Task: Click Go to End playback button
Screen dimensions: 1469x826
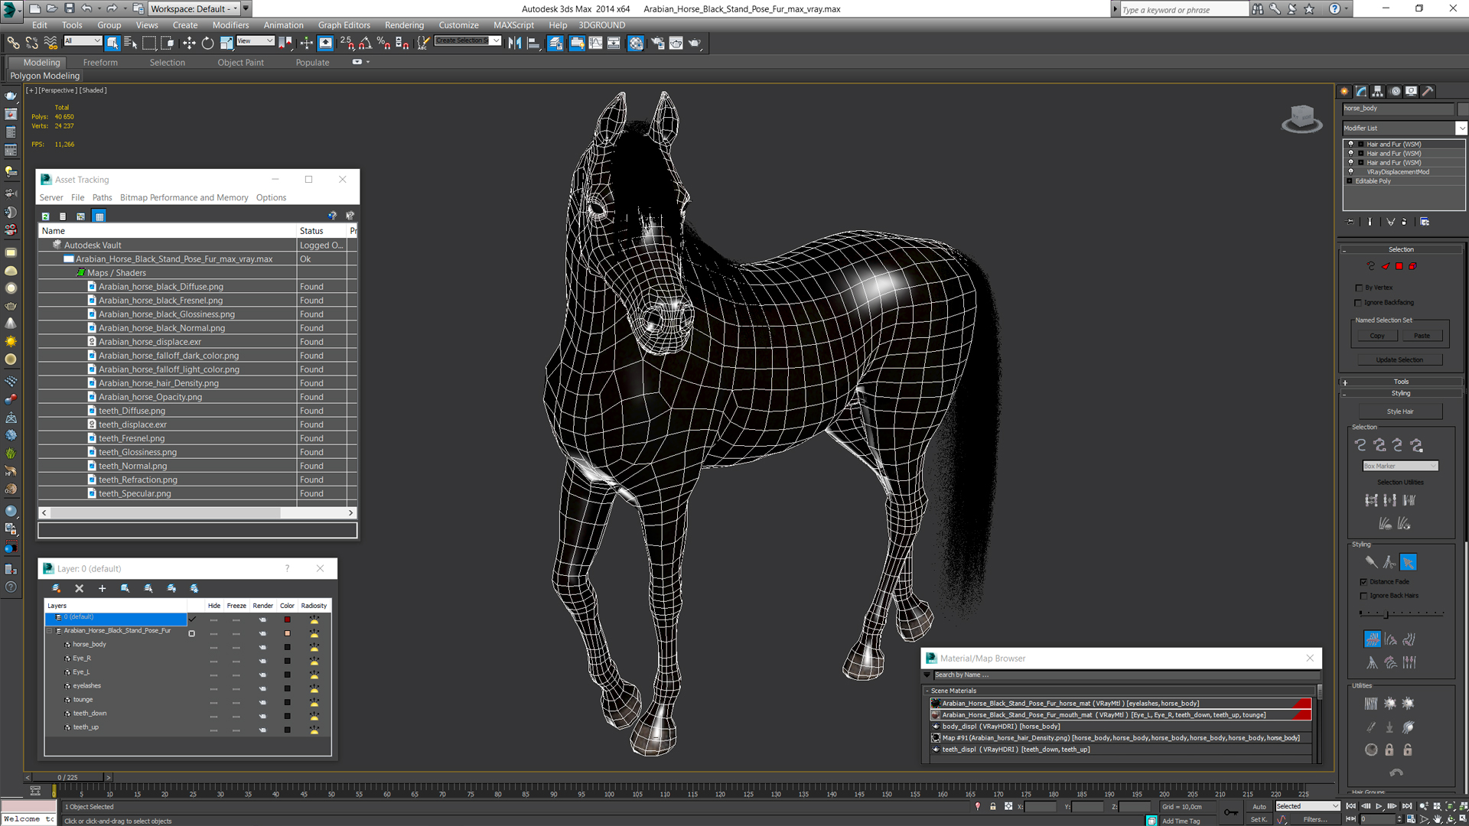Action: (x=1407, y=806)
